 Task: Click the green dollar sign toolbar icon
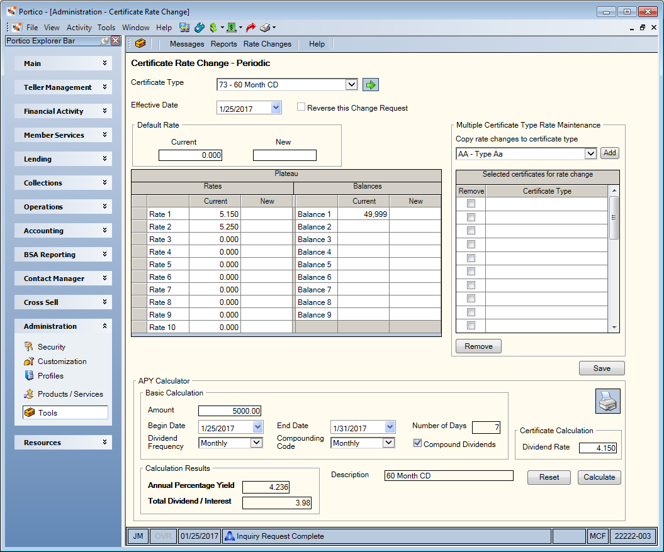pos(213,28)
